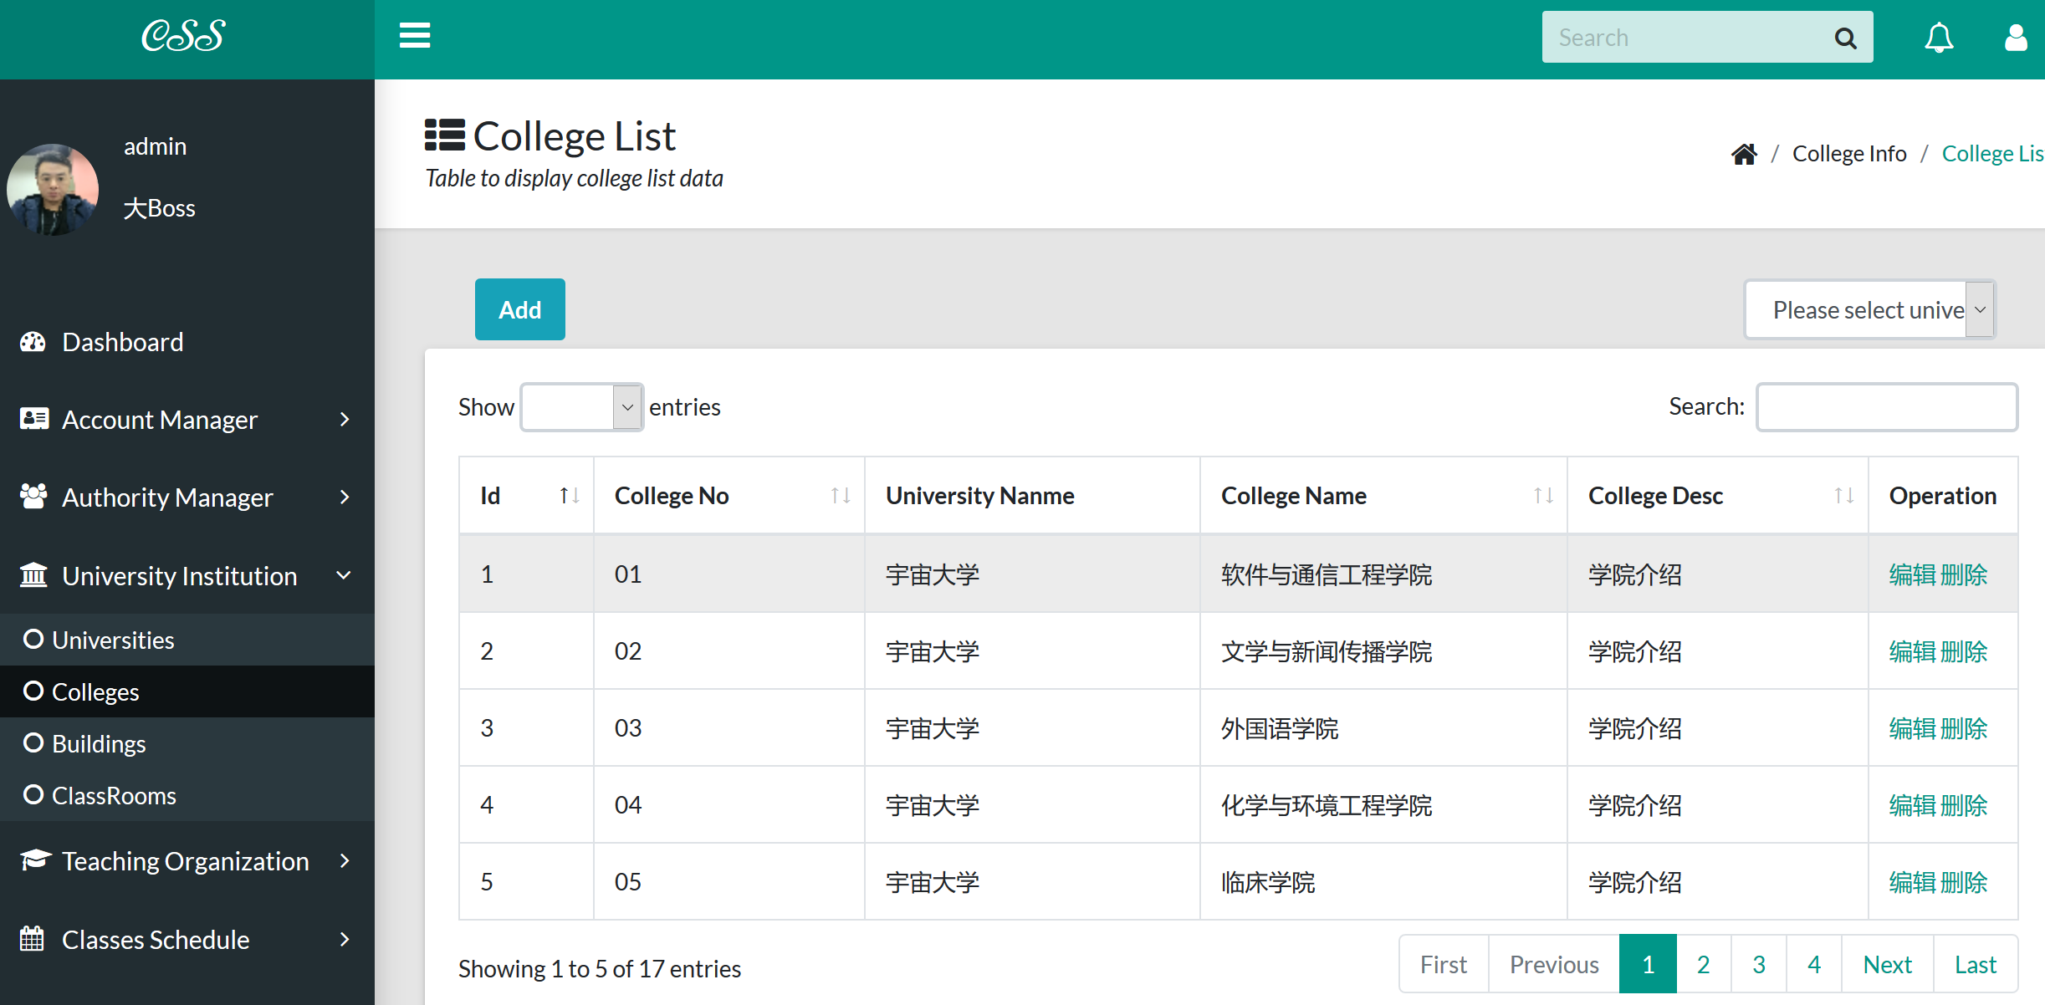2045x1005 pixels.
Task: Click the Authority Manager users icon
Action: point(33,497)
